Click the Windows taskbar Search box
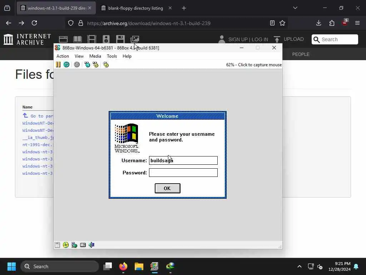 pos(60,266)
